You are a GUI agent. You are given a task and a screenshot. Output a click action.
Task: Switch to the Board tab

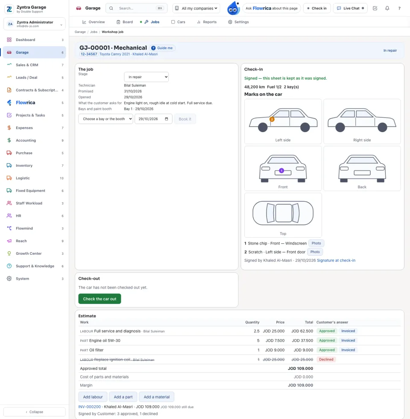tap(125, 22)
